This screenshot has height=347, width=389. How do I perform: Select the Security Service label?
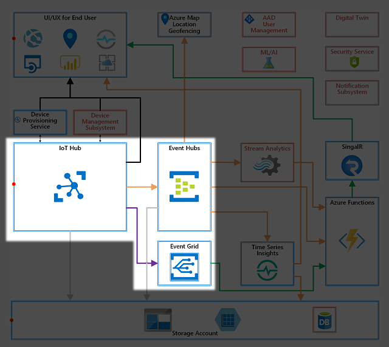point(352,52)
